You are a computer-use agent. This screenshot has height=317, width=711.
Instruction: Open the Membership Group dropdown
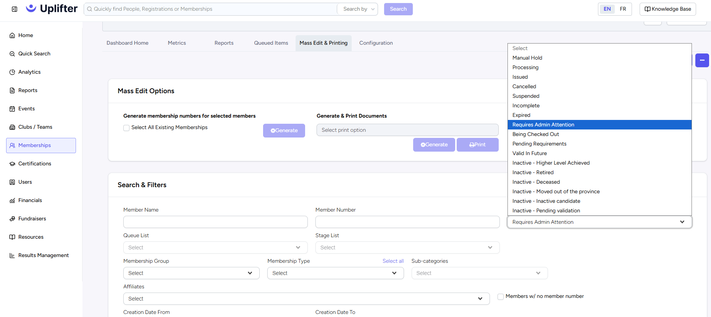tap(191, 273)
